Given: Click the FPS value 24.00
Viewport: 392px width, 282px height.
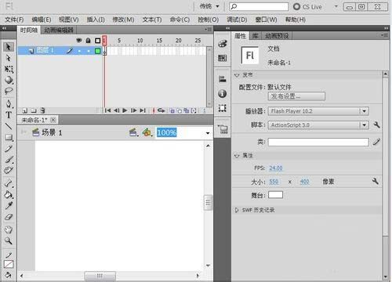Looking at the screenshot, I should click(276, 168).
